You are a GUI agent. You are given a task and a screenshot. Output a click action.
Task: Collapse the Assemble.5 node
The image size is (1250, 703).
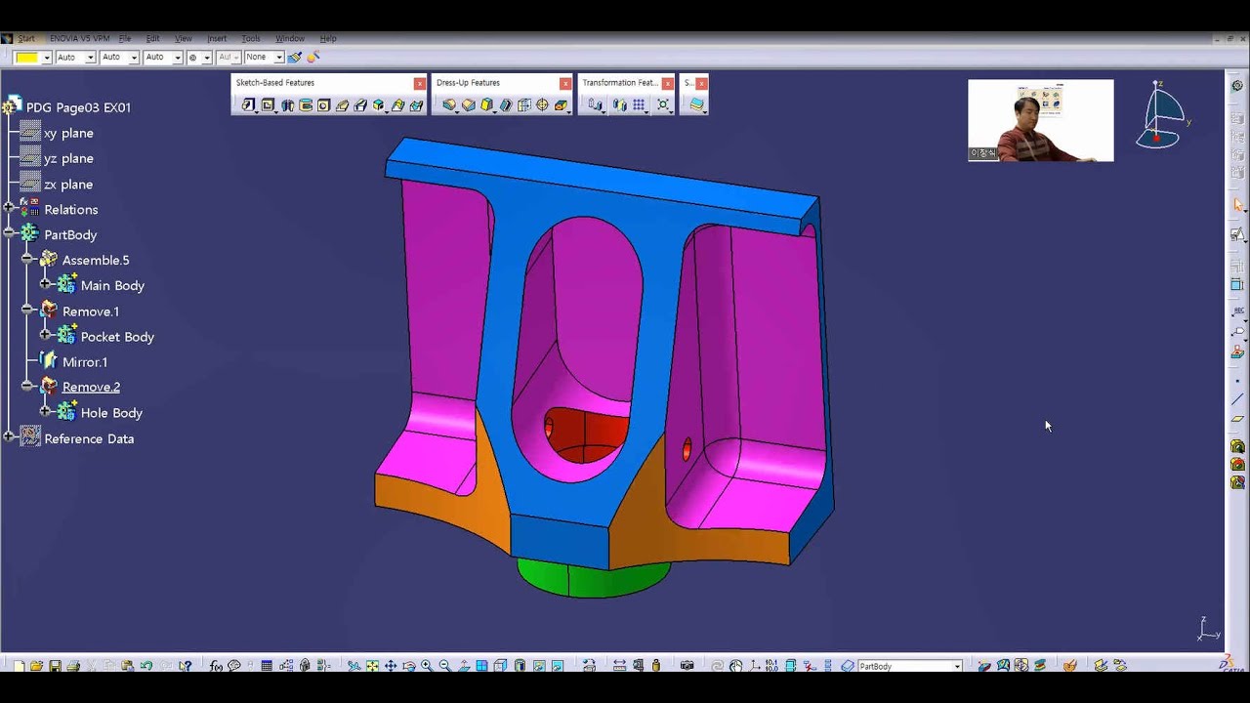coord(27,260)
